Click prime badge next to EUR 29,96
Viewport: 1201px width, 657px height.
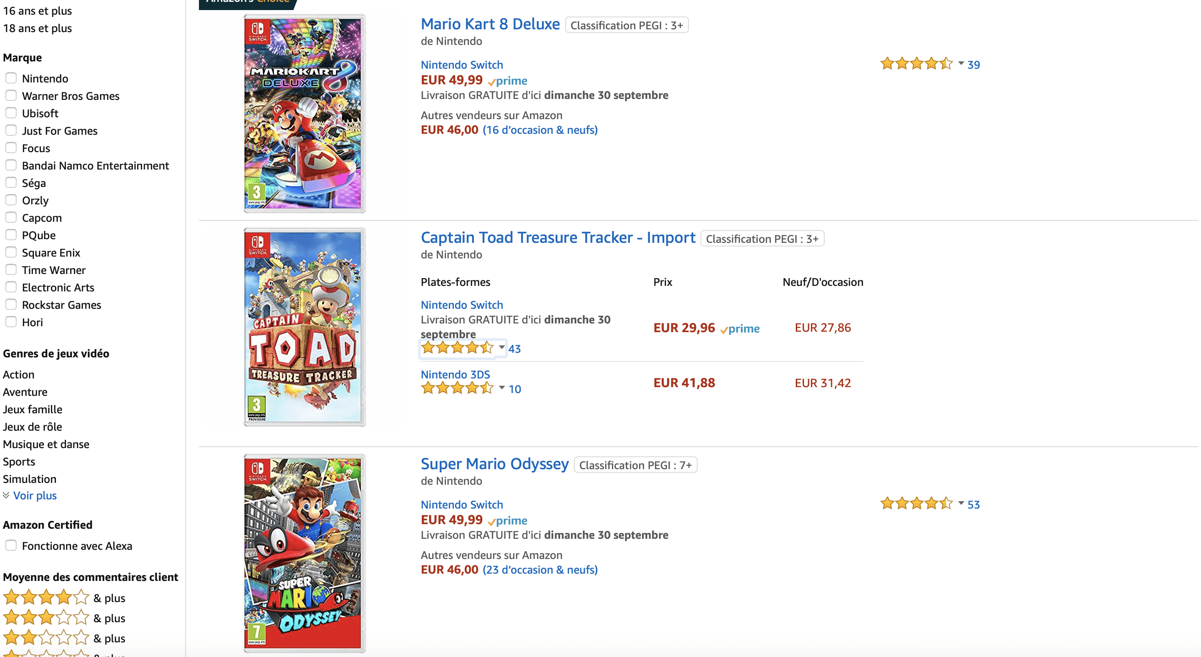[x=740, y=328]
